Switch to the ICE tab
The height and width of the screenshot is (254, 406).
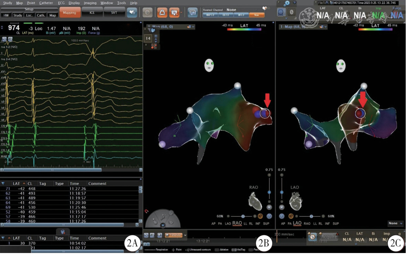[92, 13]
